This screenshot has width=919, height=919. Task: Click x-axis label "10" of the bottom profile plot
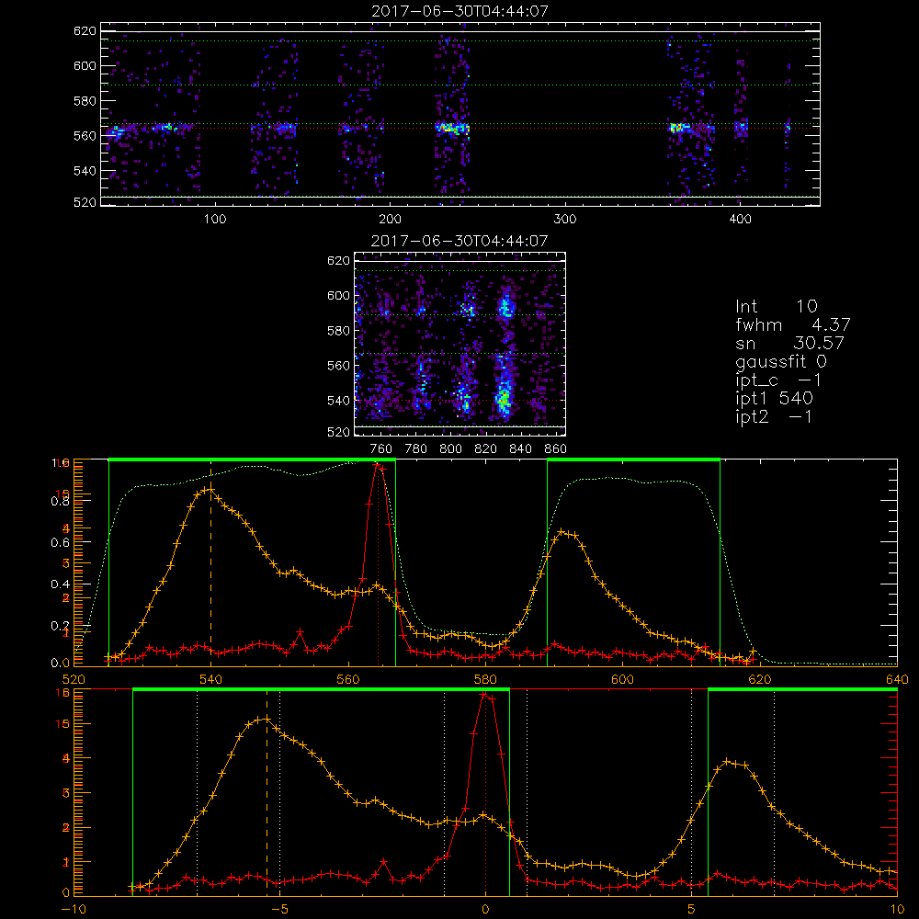point(897,910)
